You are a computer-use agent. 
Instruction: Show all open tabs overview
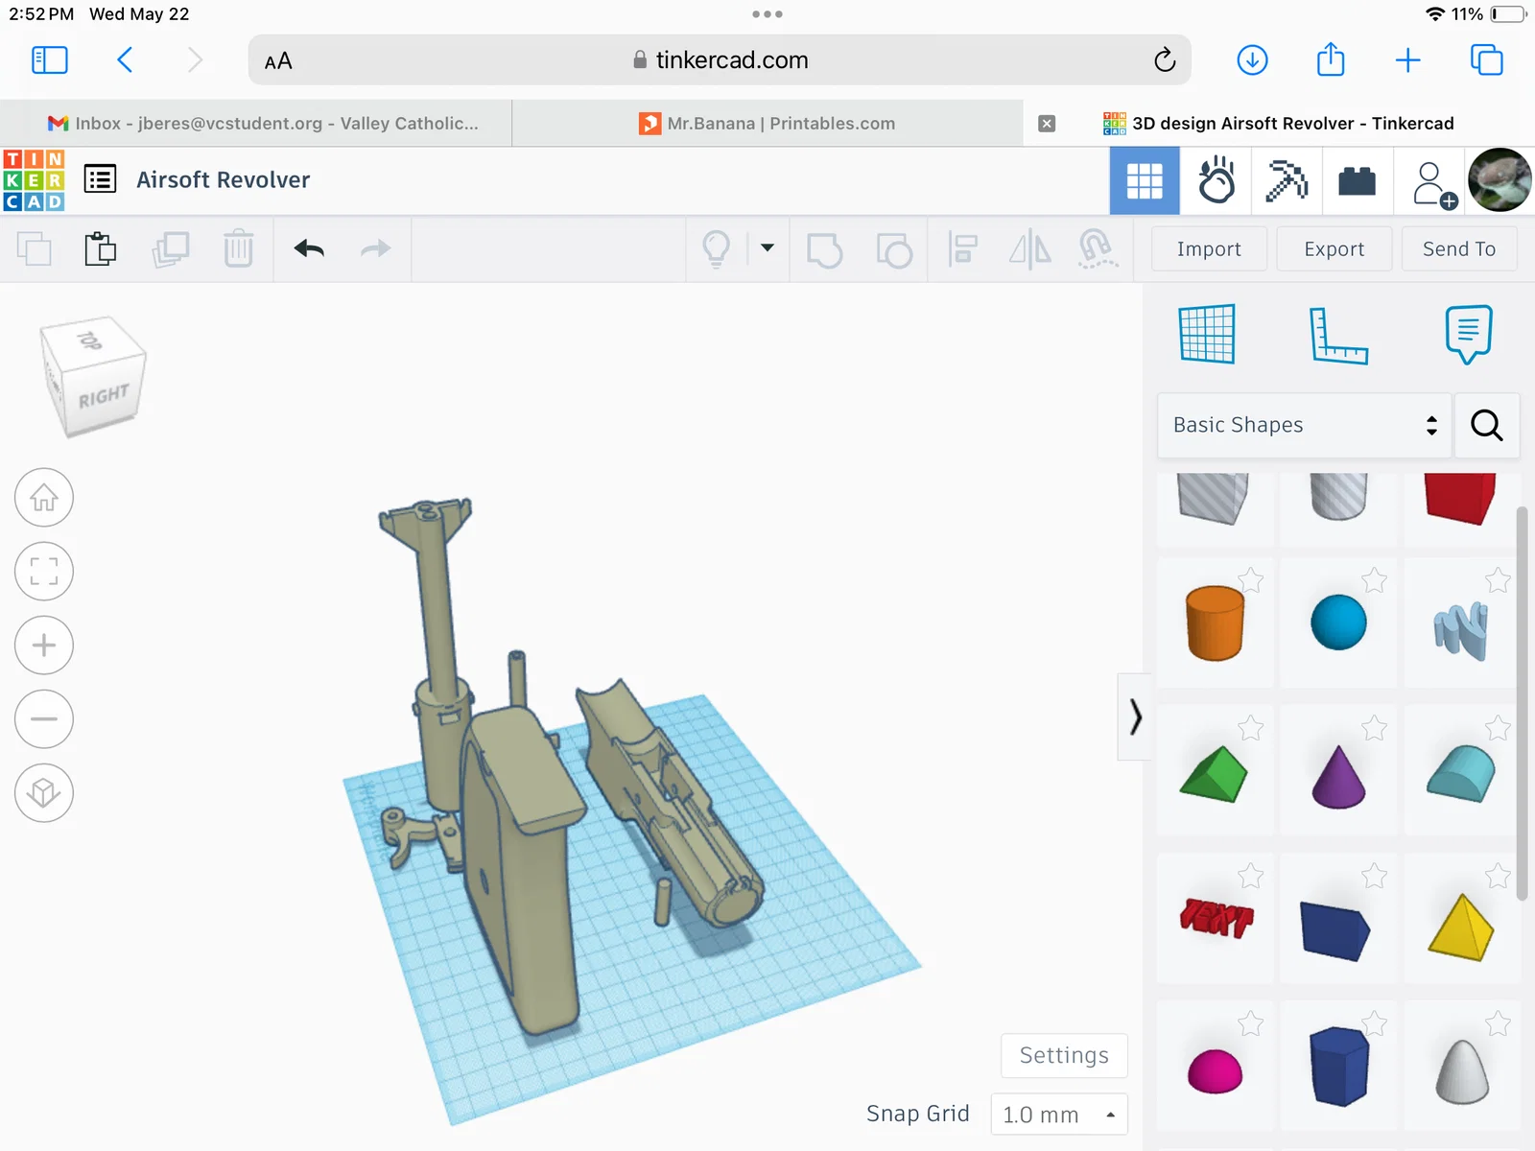[1486, 60]
